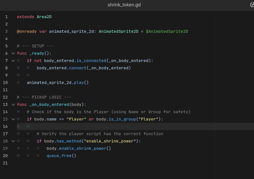Click the tab indent marker on line 10
This screenshot has height=179, width=254.
(x=18, y=83)
